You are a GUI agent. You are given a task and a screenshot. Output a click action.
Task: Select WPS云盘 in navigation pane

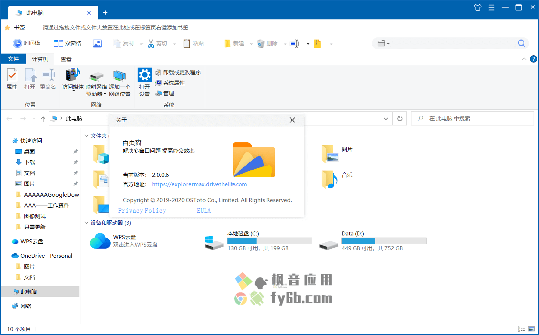(x=27, y=241)
